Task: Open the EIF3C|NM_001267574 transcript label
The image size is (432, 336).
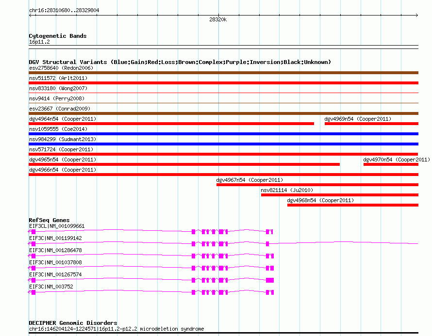Action: [55, 274]
